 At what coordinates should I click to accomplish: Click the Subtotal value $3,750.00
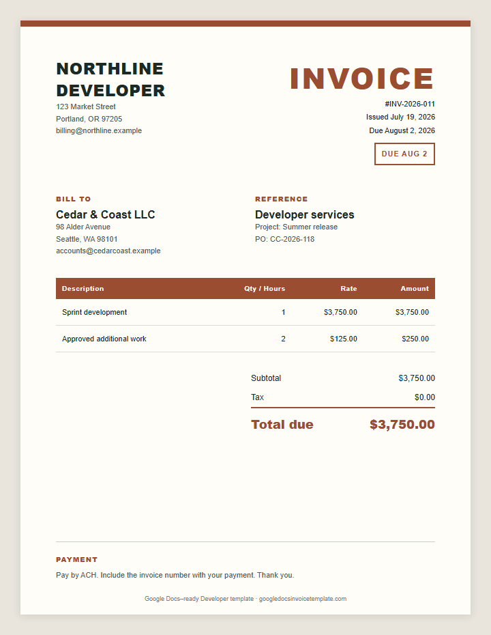pos(417,378)
